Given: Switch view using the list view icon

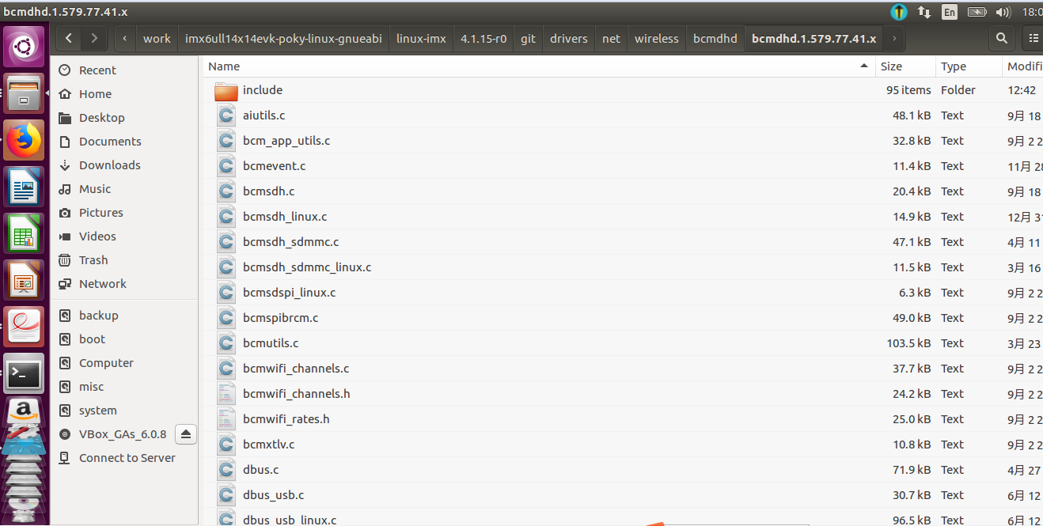Looking at the screenshot, I should tap(1034, 38).
